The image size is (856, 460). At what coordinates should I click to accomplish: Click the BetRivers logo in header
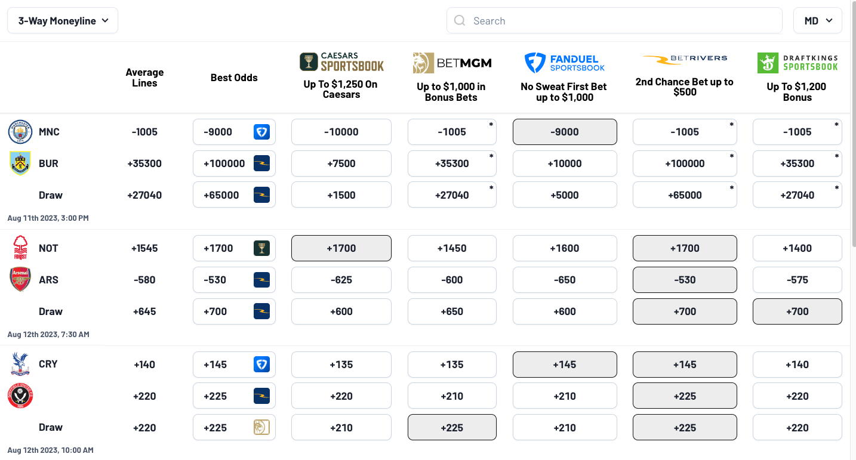685,59
